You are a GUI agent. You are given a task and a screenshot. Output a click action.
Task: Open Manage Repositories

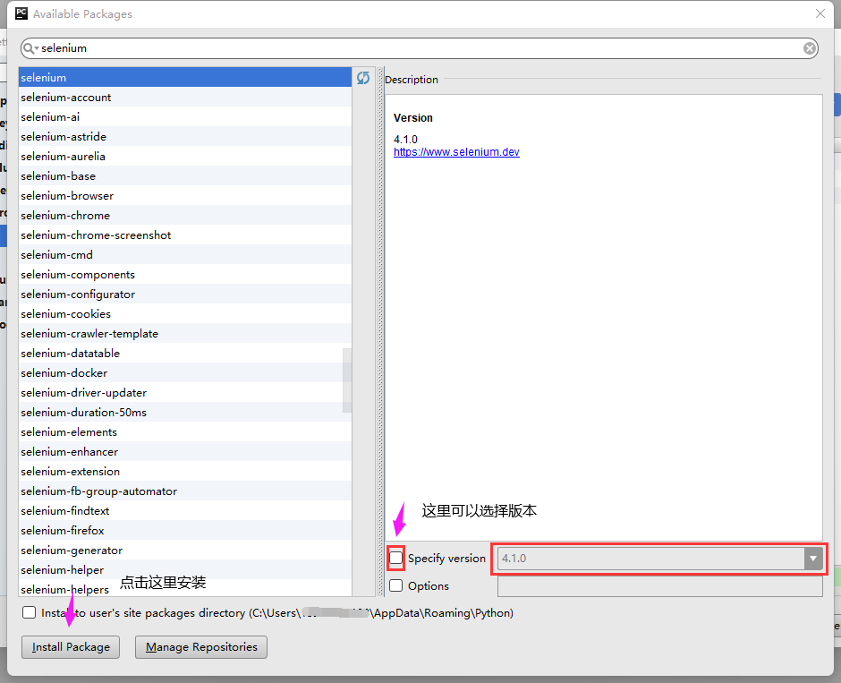click(x=201, y=647)
